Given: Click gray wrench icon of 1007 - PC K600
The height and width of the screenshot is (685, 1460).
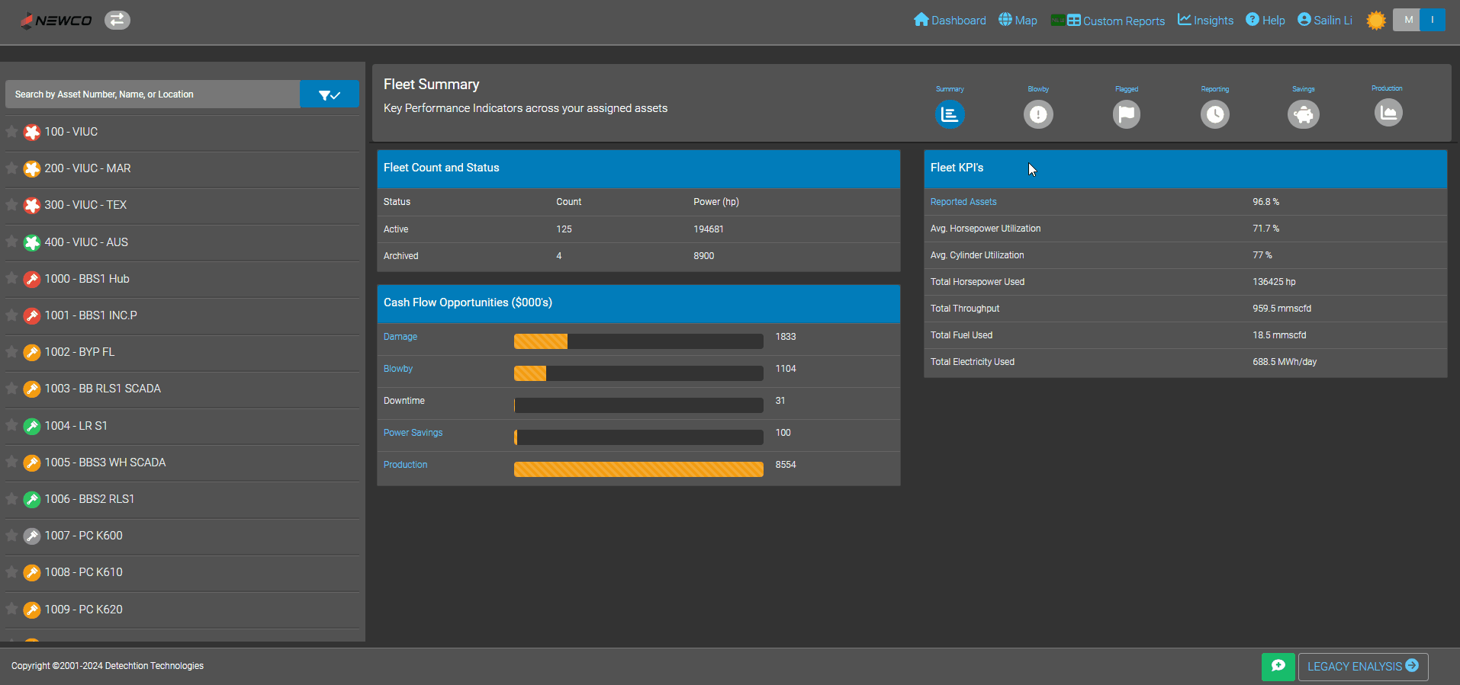Looking at the screenshot, I should 32,536.
